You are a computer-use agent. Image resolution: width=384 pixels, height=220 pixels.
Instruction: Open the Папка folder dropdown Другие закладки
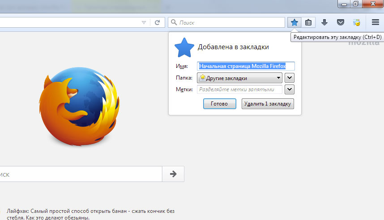[x=239, y=78]
